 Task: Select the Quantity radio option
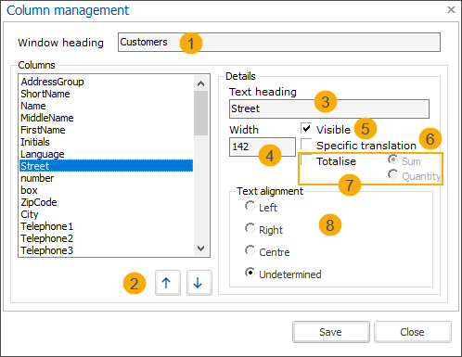(x=392, y=174)
